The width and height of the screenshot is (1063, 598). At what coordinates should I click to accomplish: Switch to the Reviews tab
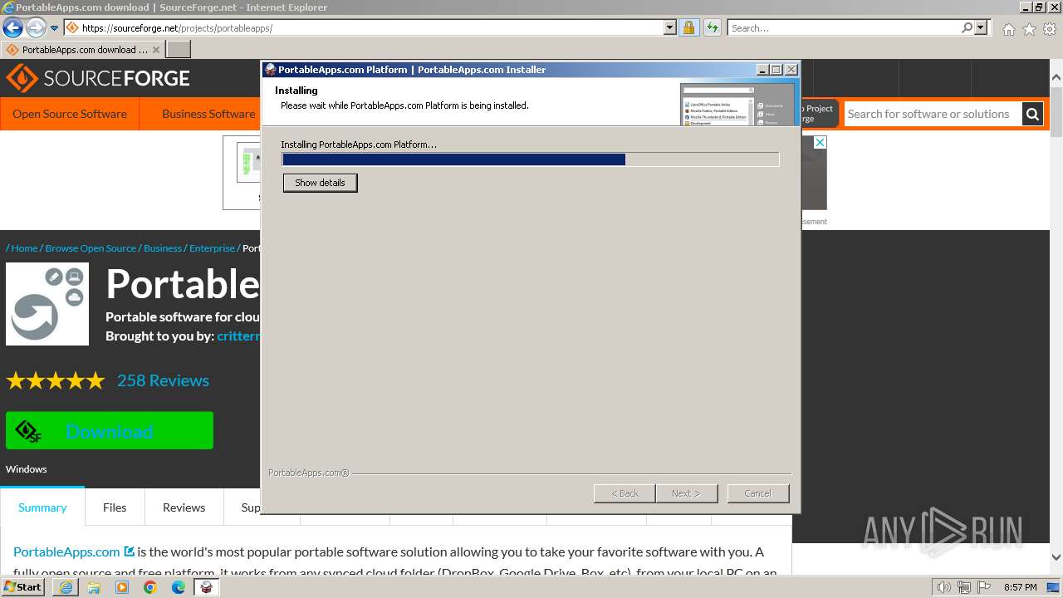click(x=184, y=507)
